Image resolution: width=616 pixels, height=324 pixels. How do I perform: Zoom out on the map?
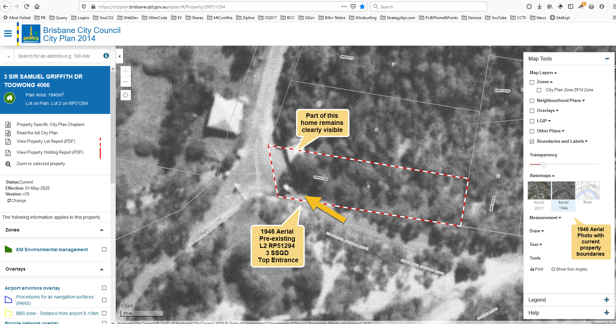126,82
